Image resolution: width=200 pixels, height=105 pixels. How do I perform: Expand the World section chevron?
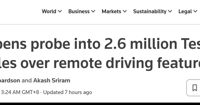[60, 11]
